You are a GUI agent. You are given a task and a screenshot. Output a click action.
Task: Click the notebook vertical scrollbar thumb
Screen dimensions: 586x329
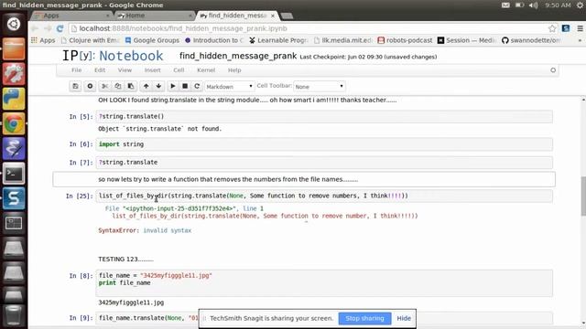tap(583, 196)
